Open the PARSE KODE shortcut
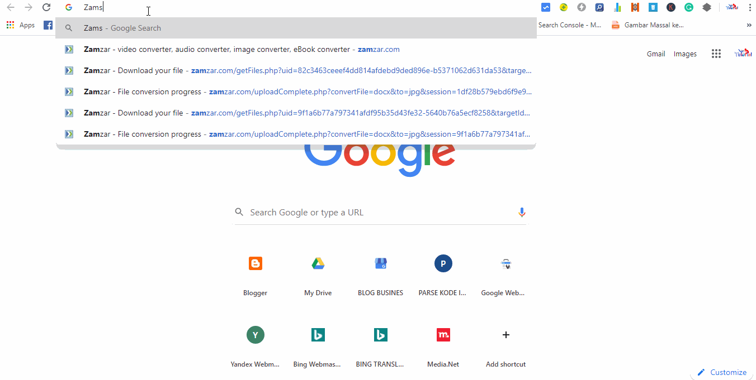Image resolution: width=756 pixels, height=380 pixels. 443,275
